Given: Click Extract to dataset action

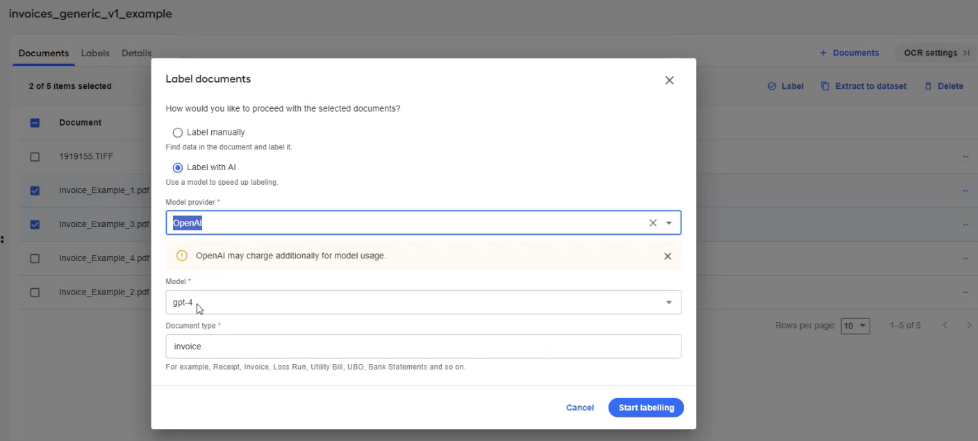Looking at the screenshot, I should (863, 86).
